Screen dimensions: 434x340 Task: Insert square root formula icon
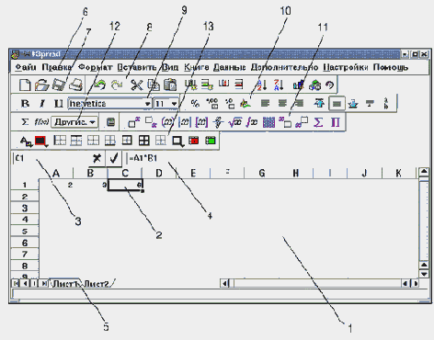(235, 122)
